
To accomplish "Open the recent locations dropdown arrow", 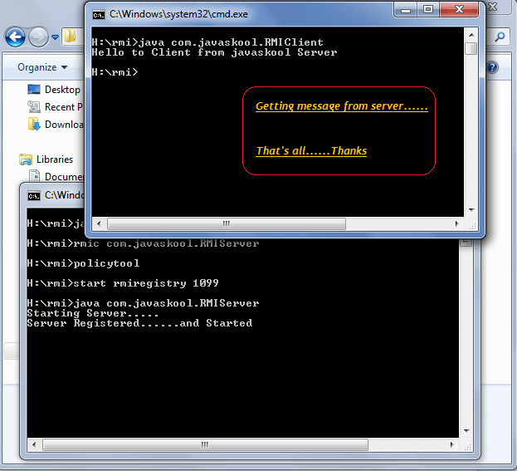I will 56,37.
